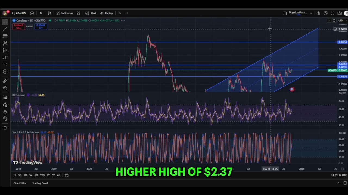348x195 pixels.
Task: Click the RSI 14 close legend
Action: coord(18,95)
